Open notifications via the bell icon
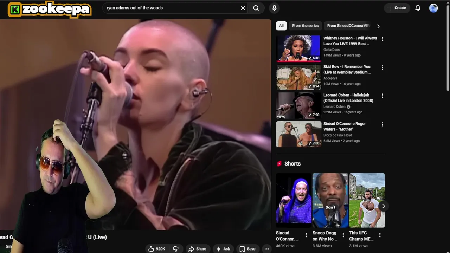Viewport: 450px width, 253px height. click(418, 8)
